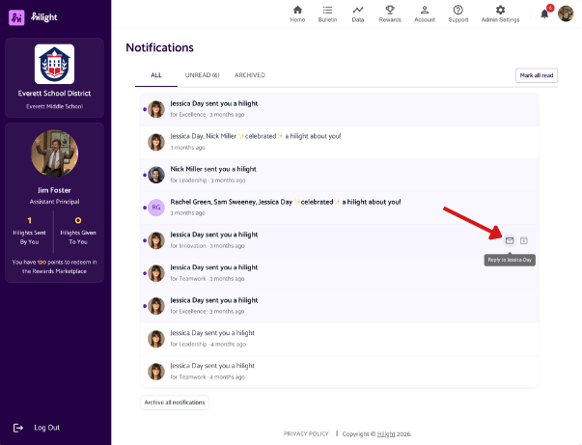
Task: Click Log Out in the sidebar
Action: tap(46, 428)
